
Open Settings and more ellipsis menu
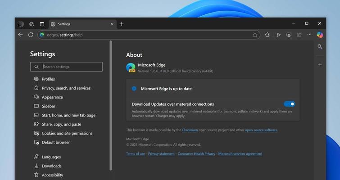(309, 35)
